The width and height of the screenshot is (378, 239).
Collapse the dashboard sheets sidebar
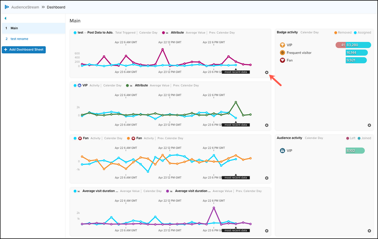[5, 18]
